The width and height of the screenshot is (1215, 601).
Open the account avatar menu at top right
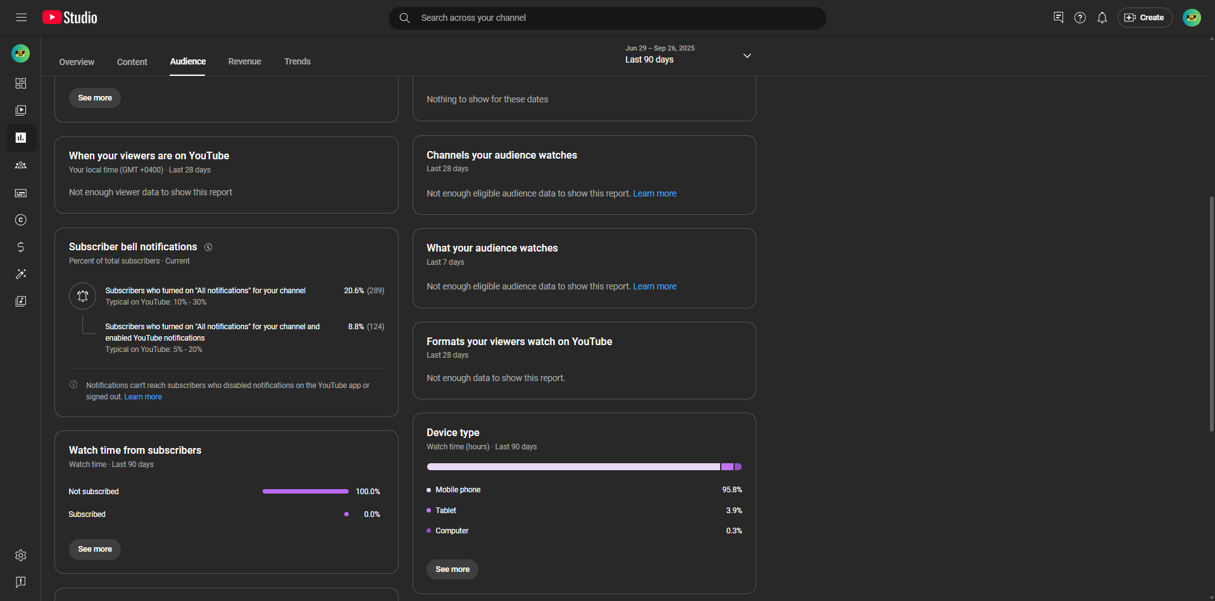[1191, 18]
